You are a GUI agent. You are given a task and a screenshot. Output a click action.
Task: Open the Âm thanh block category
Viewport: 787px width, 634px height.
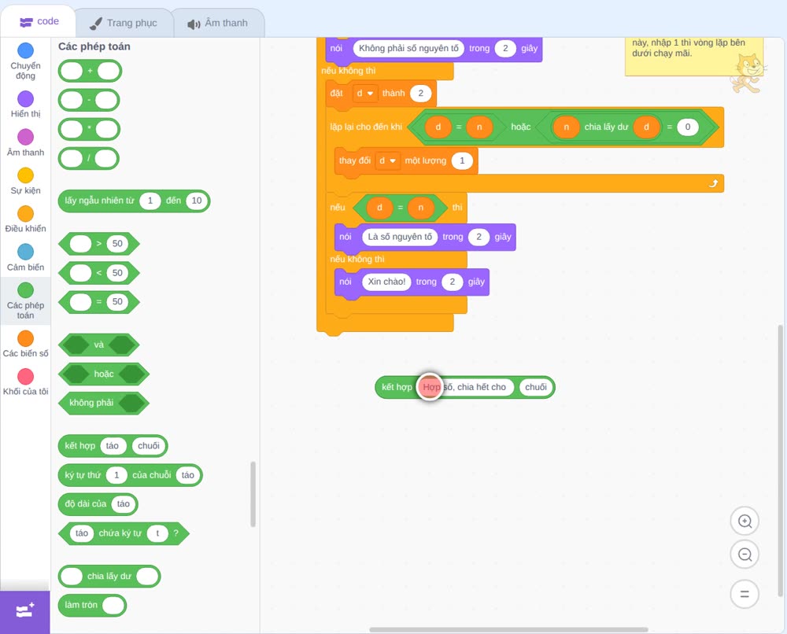(26, 142)
